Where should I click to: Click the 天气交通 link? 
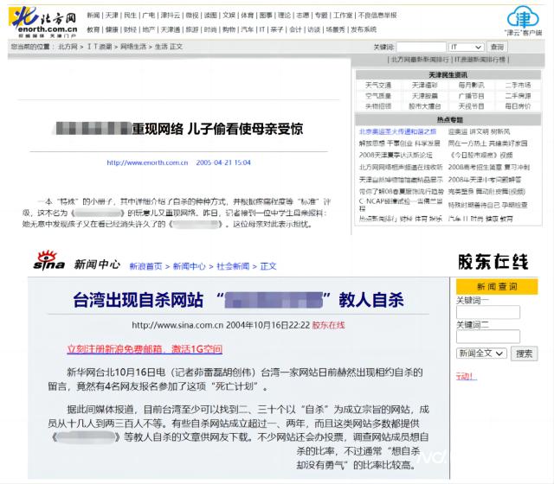[x=377, y=86]
